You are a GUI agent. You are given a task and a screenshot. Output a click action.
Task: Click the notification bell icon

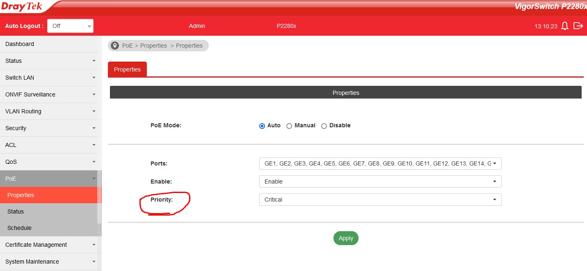(565, 26)
